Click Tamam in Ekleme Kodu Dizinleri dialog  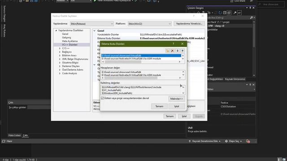[159, 106]
